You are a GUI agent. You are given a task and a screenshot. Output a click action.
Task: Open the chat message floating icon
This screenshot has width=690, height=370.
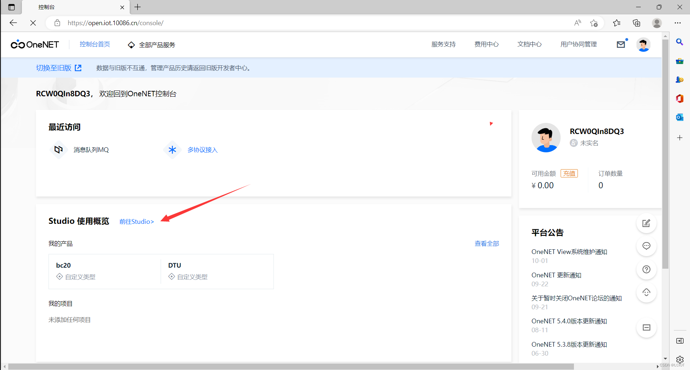coord(646,246)
